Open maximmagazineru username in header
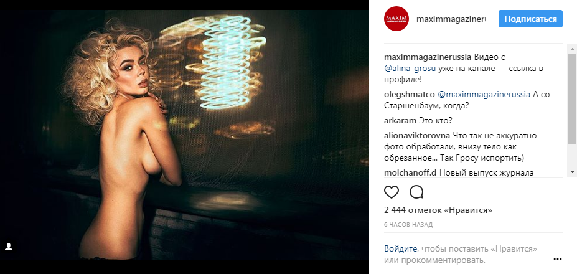577x274 pixels. [451, 19]
